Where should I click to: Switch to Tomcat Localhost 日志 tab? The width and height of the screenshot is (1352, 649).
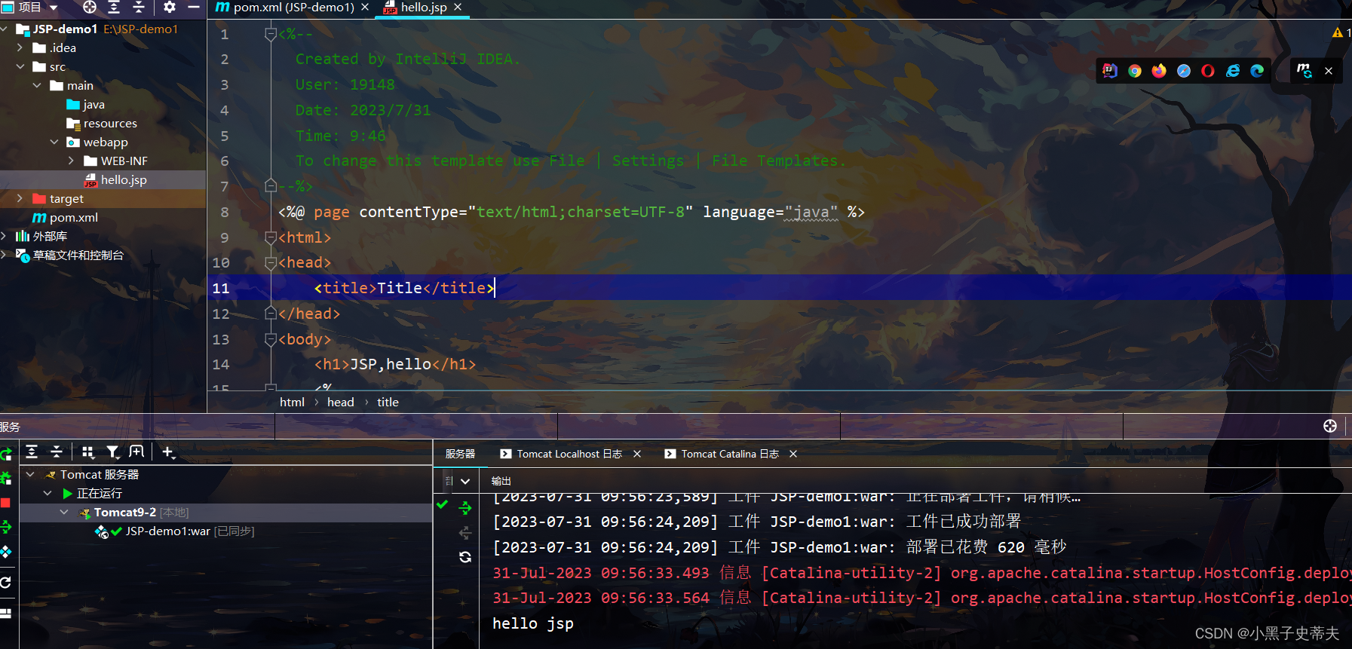[561, 454]
